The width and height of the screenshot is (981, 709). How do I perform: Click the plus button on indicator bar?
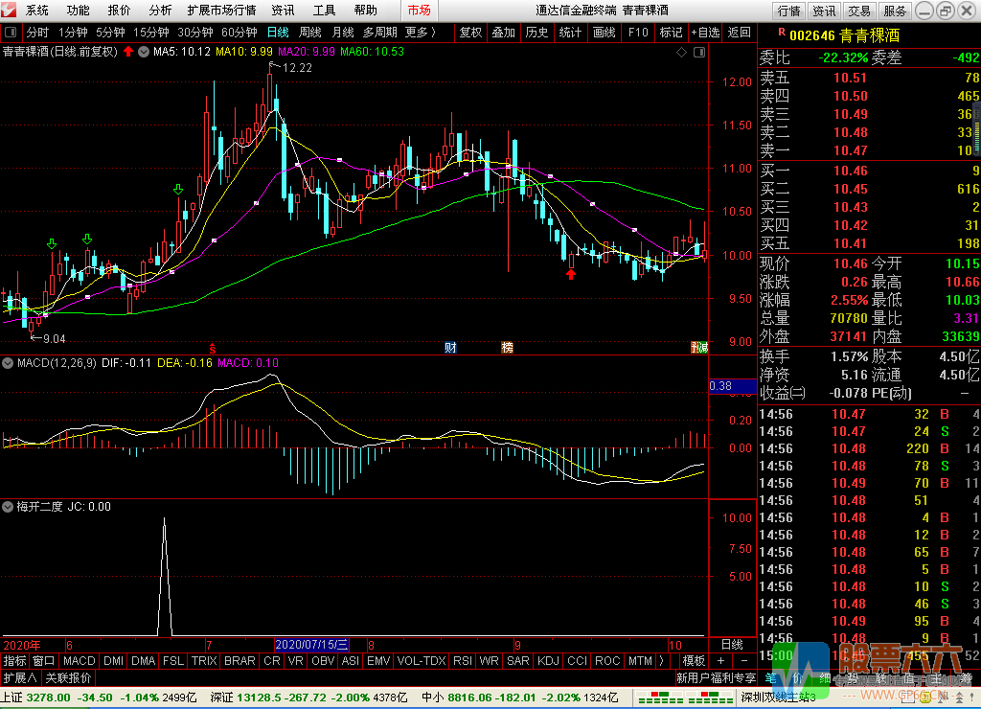click(x=720, y=661)
